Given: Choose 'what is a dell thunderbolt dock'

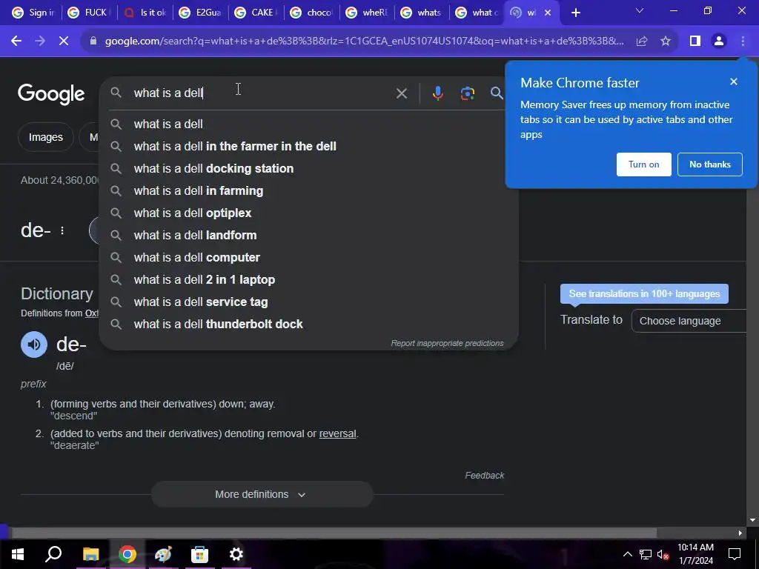Looking at the screenshot, I should pos(308,325).
